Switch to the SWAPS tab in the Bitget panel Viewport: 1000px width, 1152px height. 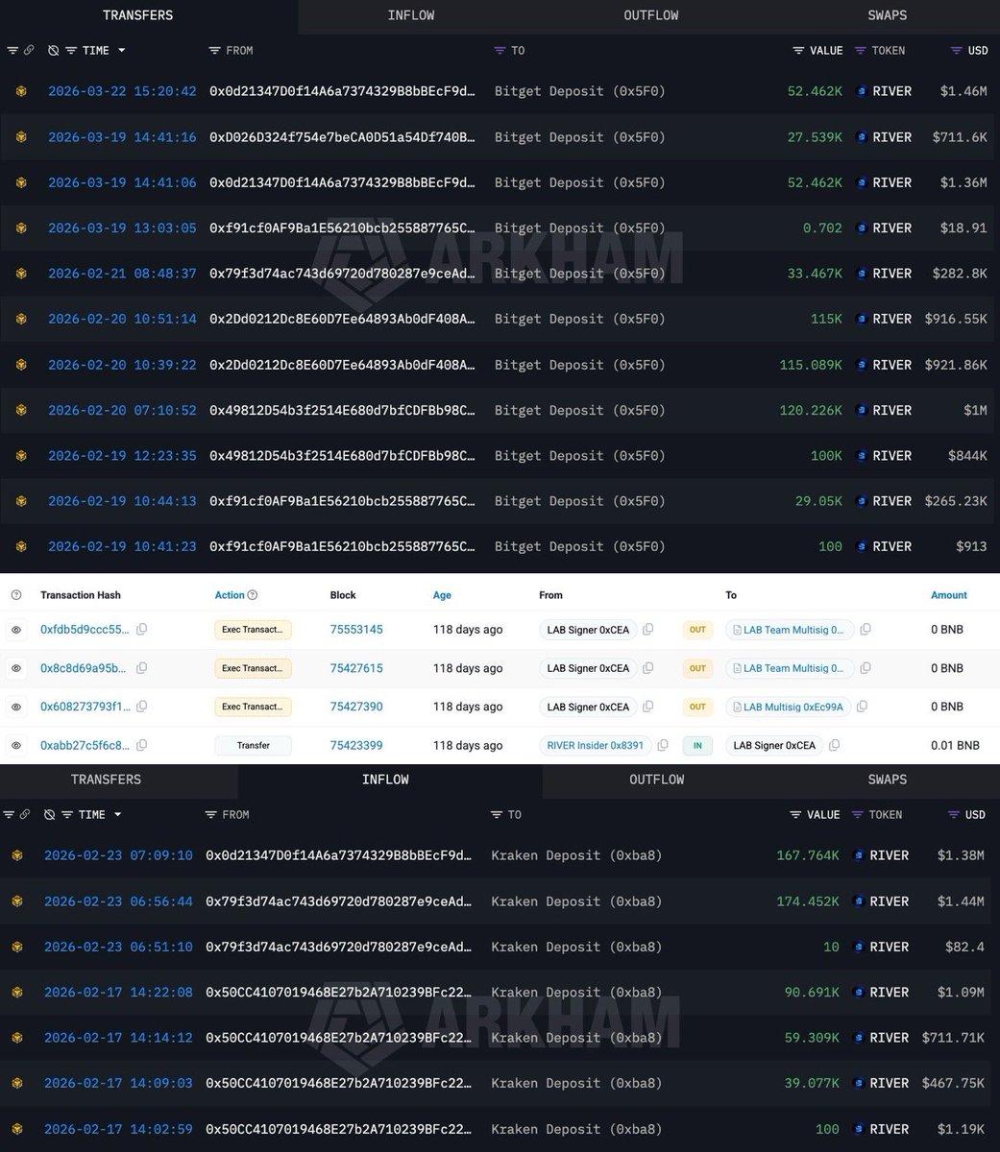[x=887, y=15]
